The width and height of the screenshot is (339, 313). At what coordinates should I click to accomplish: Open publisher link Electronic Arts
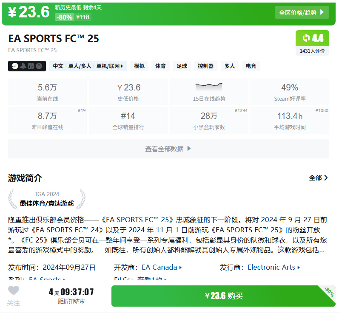pos(273,267)
